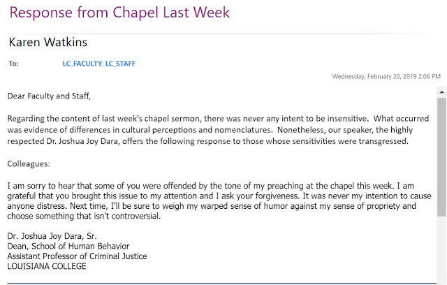Click the 'To:' field label
The height and width of the screenshot is (285, 447).
tap(13, 64)
